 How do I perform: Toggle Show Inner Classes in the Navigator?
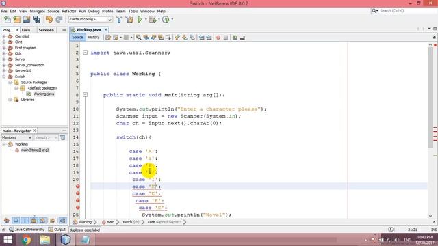coord(42,221)
